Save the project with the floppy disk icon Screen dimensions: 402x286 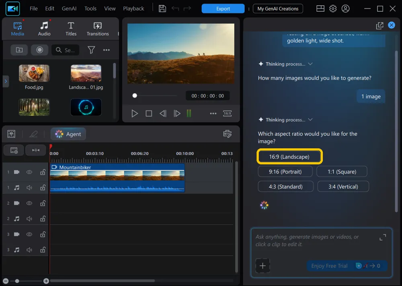(162, 8)
